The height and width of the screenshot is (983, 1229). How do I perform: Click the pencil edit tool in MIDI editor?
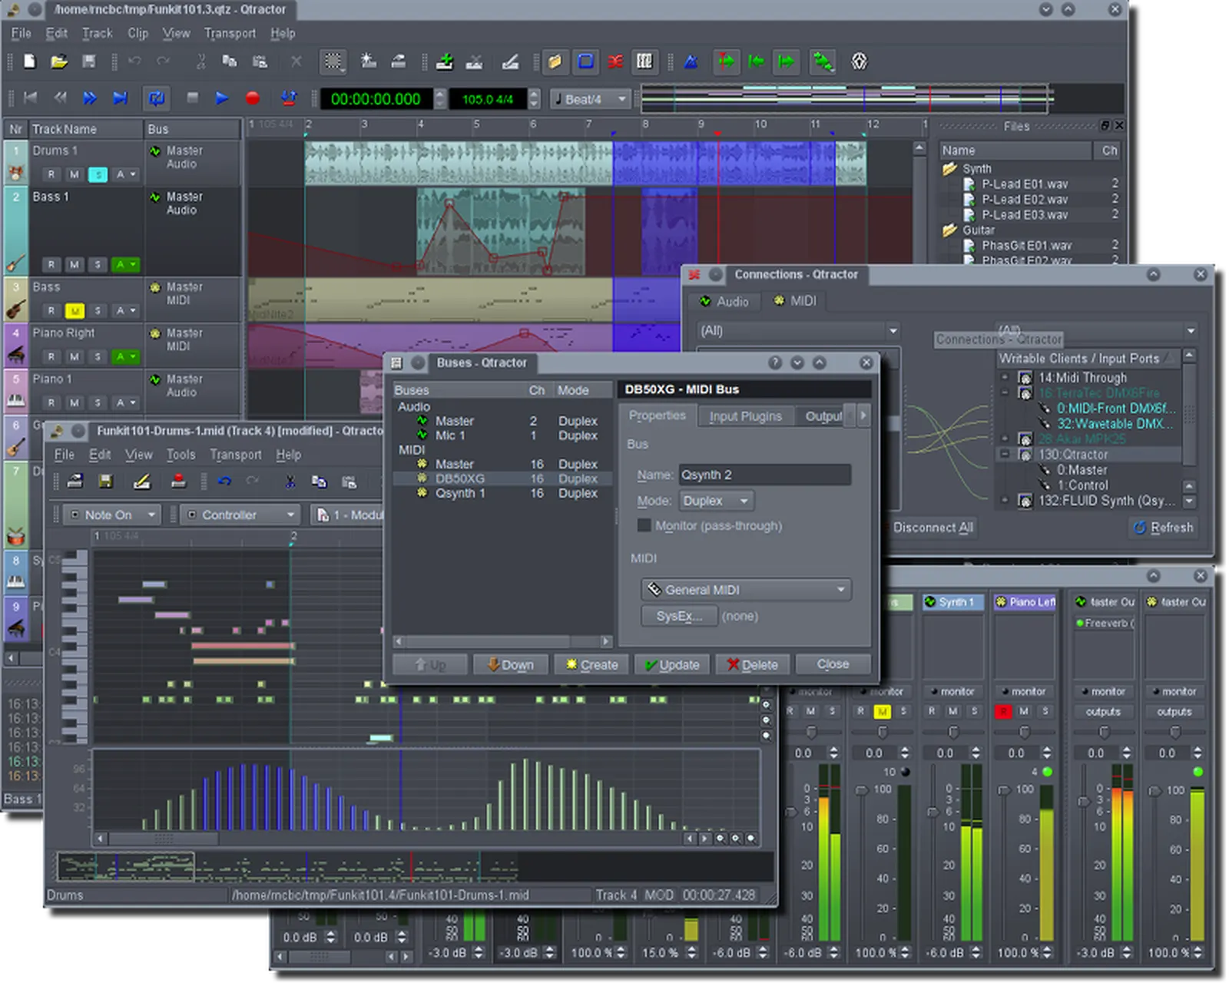point(141,482)
